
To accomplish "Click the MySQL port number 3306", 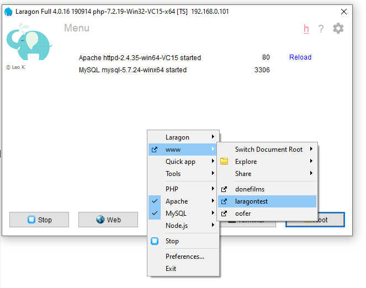I will click(262, 70).
